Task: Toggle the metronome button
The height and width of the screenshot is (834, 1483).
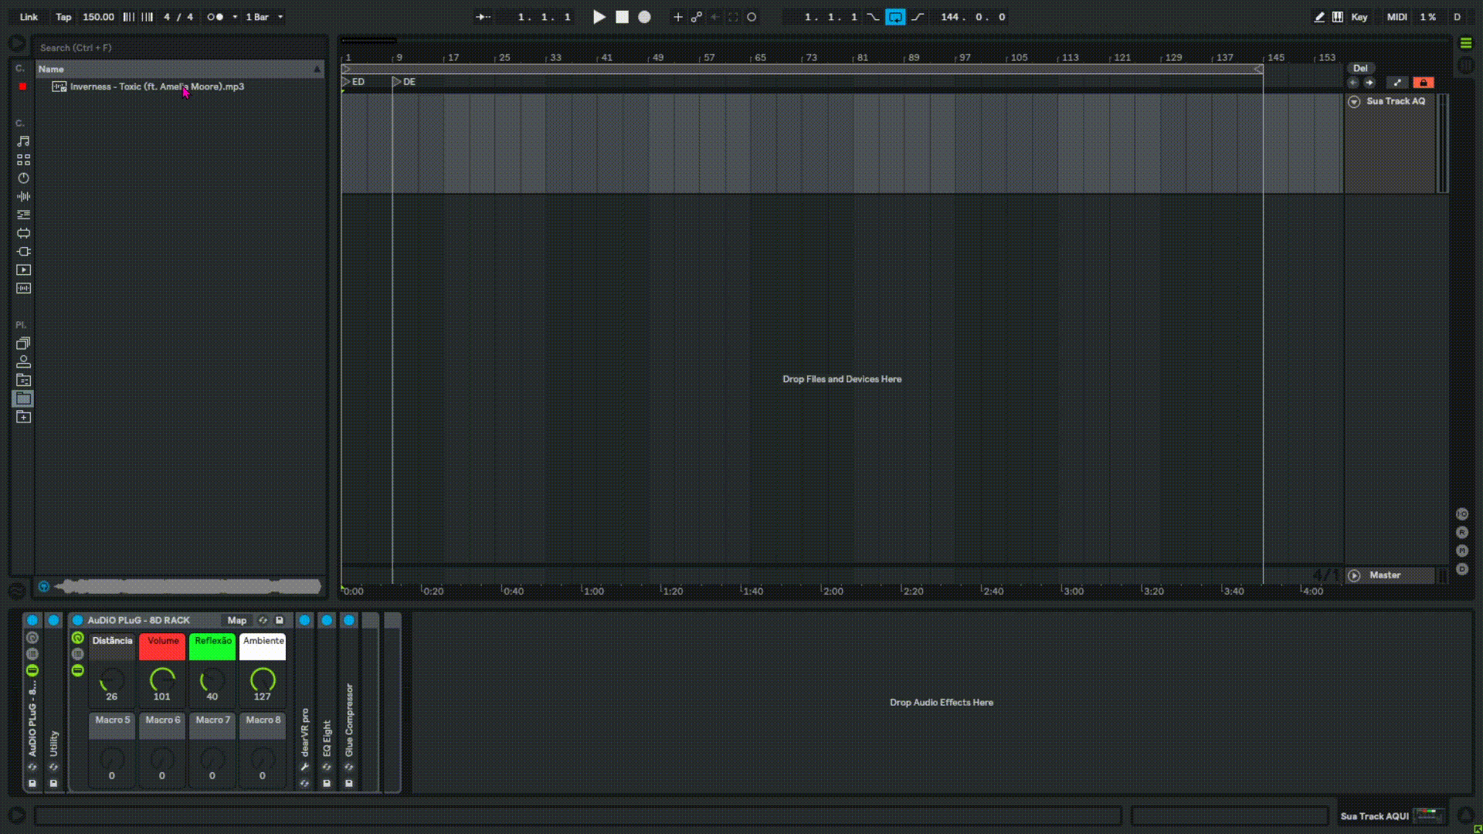Action: [x=215, y=17]
